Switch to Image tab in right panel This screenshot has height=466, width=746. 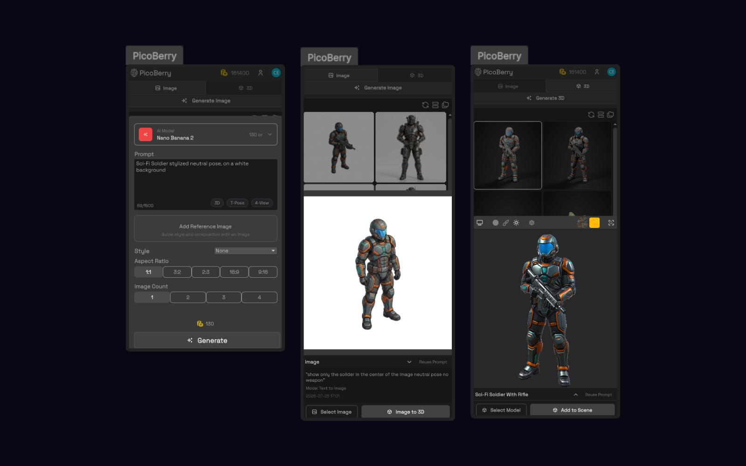click(x=509, y=86)
